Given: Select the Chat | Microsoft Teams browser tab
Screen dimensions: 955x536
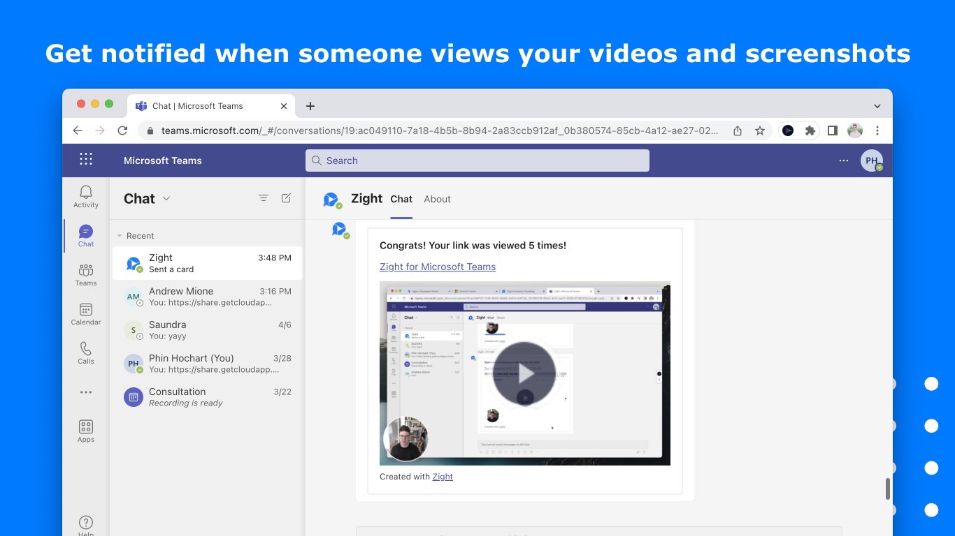Looking at the screenshot, I should click(210, 106).
